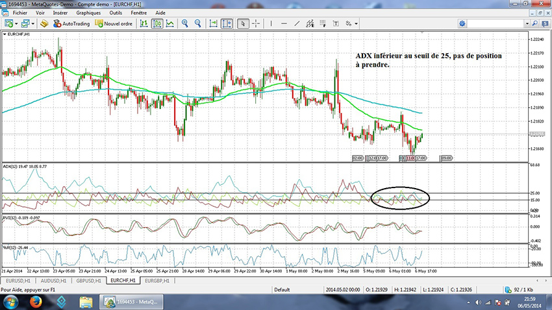Viewport: 552px width, 310px height.
Task: Click the RVI(12) indicator label
Action: (x=21, y=218)
